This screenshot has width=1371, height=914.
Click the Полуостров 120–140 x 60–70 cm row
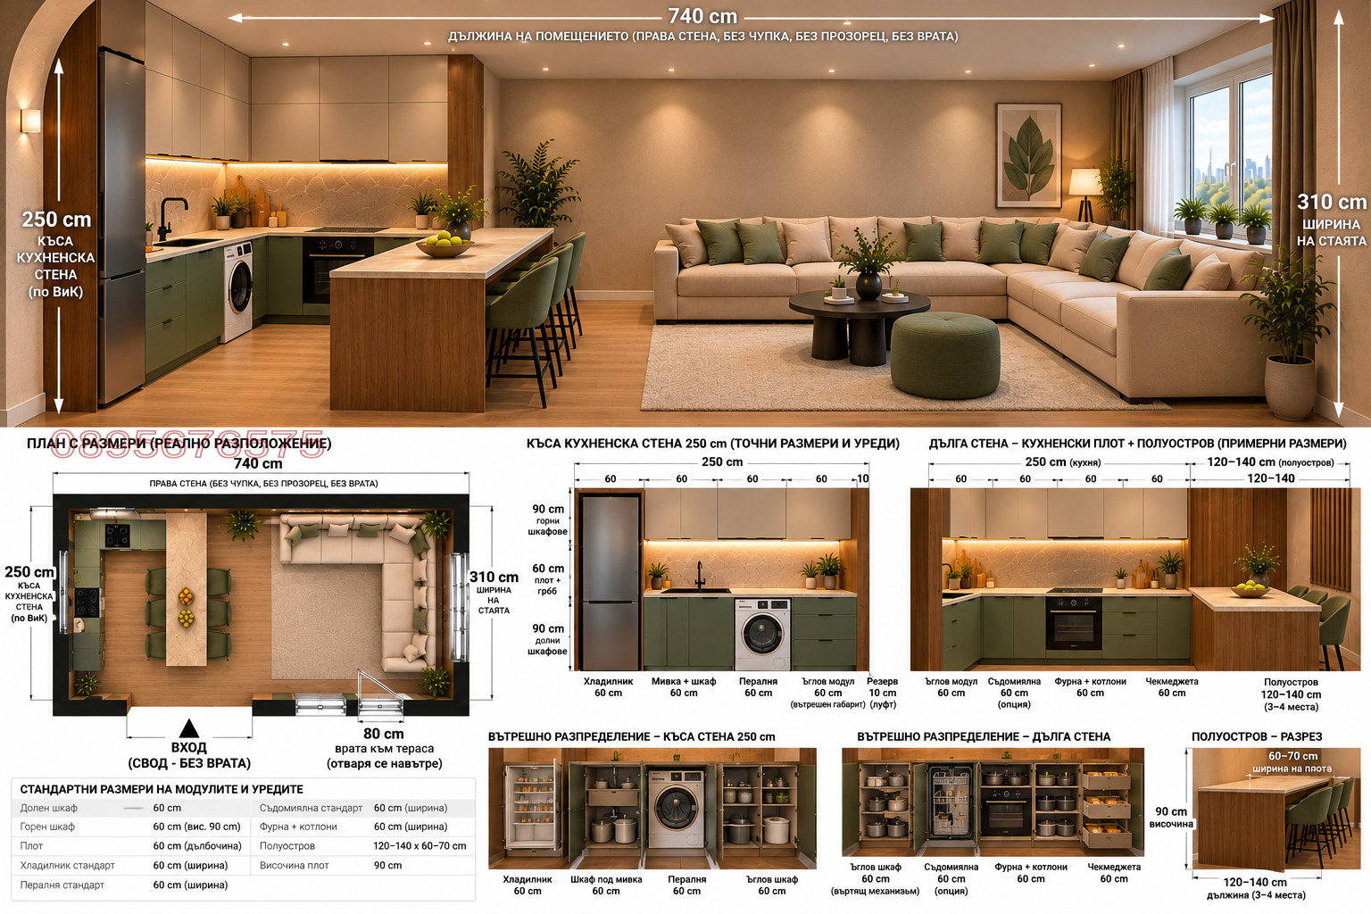click(363, 845)
